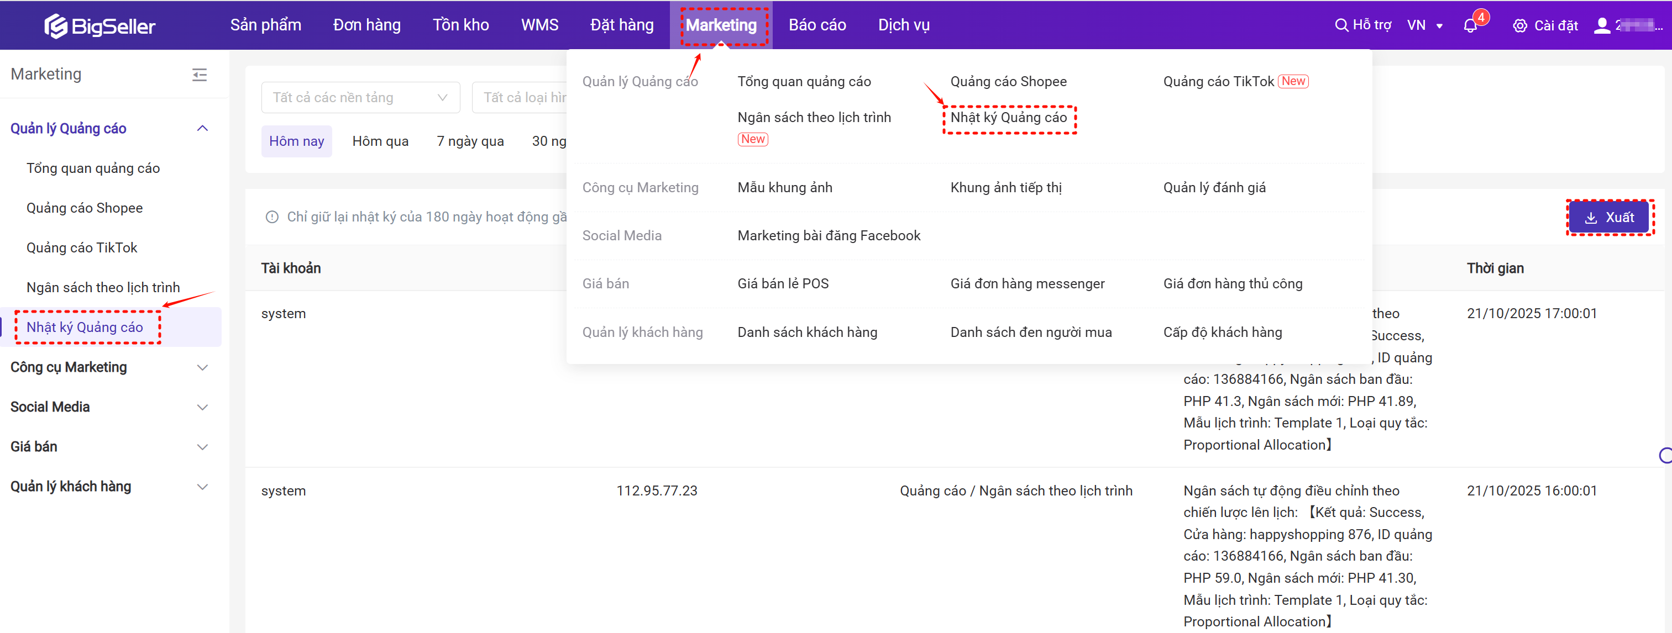Screen dimensions: 1672x633
Task: Click the Xuất export button
Action: tap(1608, 217)
